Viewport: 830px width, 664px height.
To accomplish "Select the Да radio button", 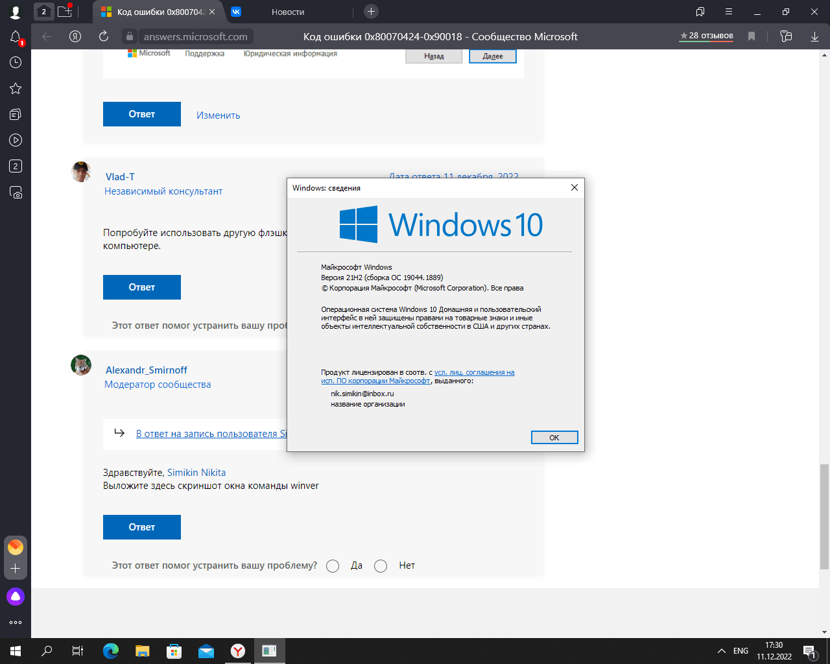I will pos(333,566).
